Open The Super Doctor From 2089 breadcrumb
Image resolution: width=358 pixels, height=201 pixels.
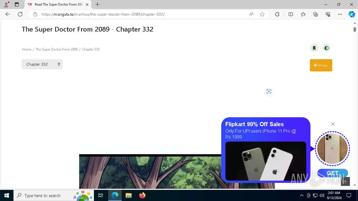click(x=56, y=49)
